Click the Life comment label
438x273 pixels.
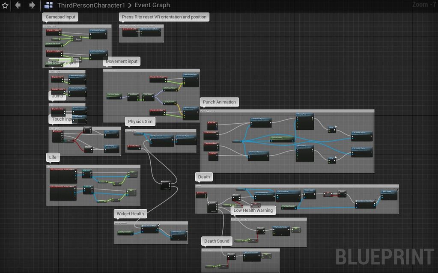coord(53,157)
